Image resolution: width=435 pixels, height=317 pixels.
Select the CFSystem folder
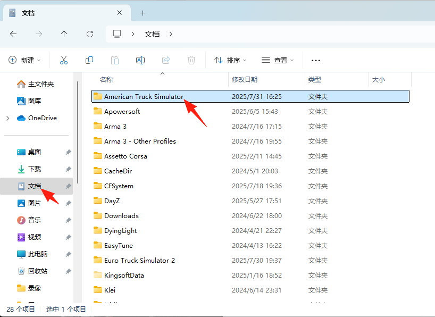point(250,186)
